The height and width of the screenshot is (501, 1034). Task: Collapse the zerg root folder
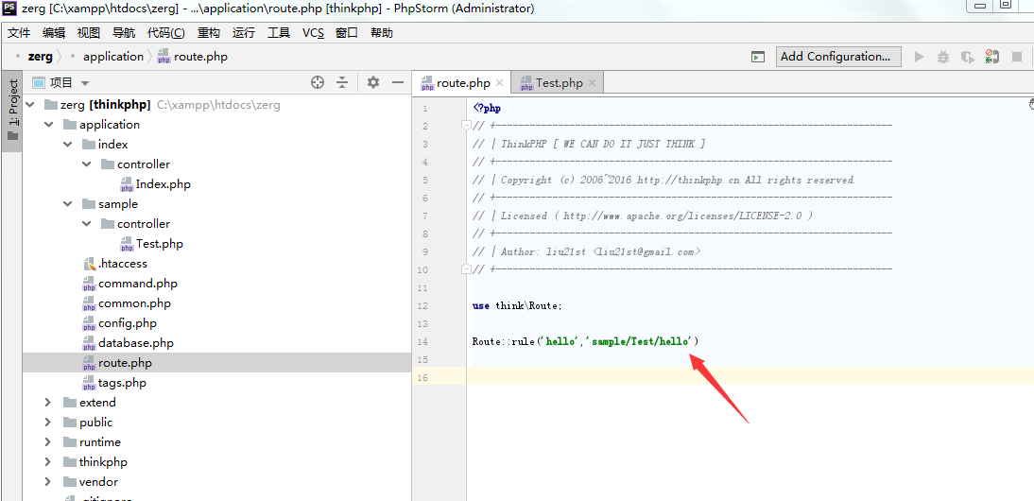[x=30, y=105]
